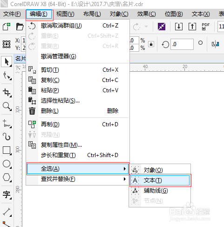224x227 pixels.
Task: Choose 剪切(T) cut entry
Action: point(78,70)
